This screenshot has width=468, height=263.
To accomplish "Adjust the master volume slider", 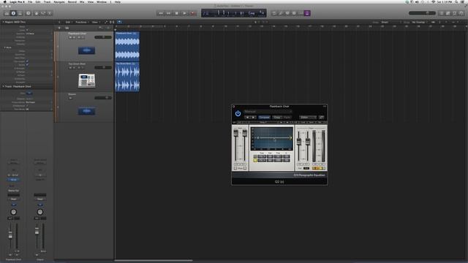I will click(422, 13).
